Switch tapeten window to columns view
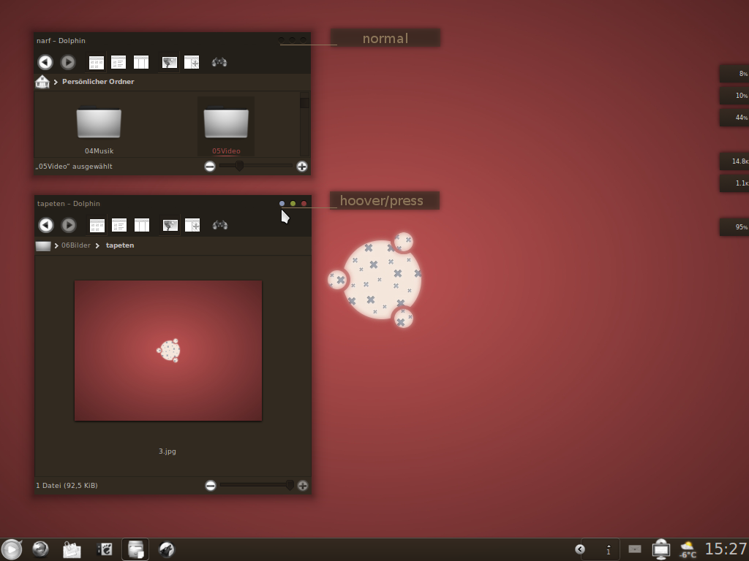The image size is (749, 561). [142, 225]
